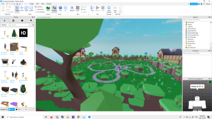Image resolution: width=212 pixels, height=119 pixels.
Task: Open the Marketplace tab in Toolbox
Action: click(x=4, y=21)
